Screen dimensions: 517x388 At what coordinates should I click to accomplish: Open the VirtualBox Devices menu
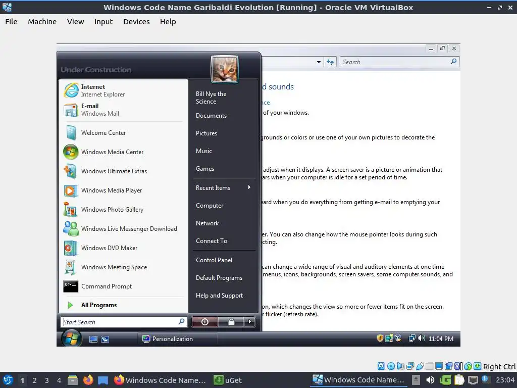136,21
